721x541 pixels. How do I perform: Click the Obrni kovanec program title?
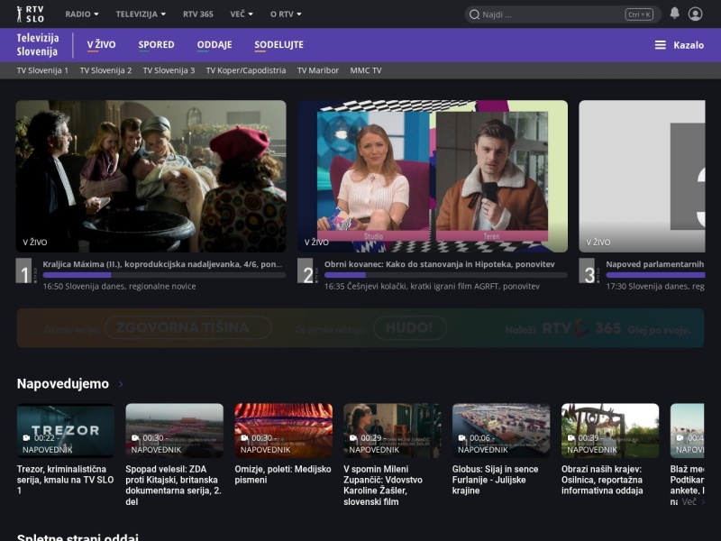tap(440, 264)
